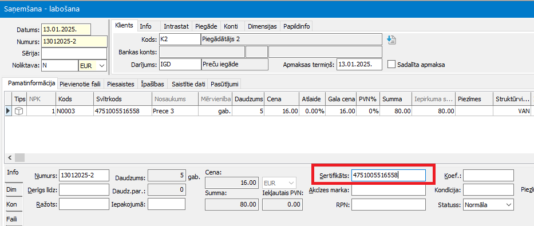
Task: Click the grid horizontal scrollbar thumb
Action: (x=20, y=157)
